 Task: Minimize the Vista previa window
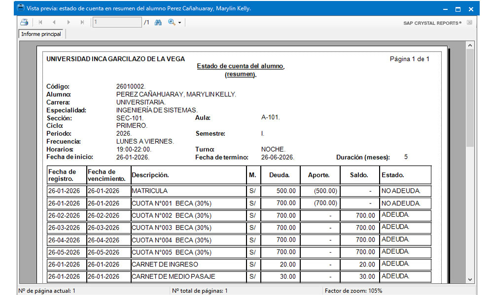445,9
